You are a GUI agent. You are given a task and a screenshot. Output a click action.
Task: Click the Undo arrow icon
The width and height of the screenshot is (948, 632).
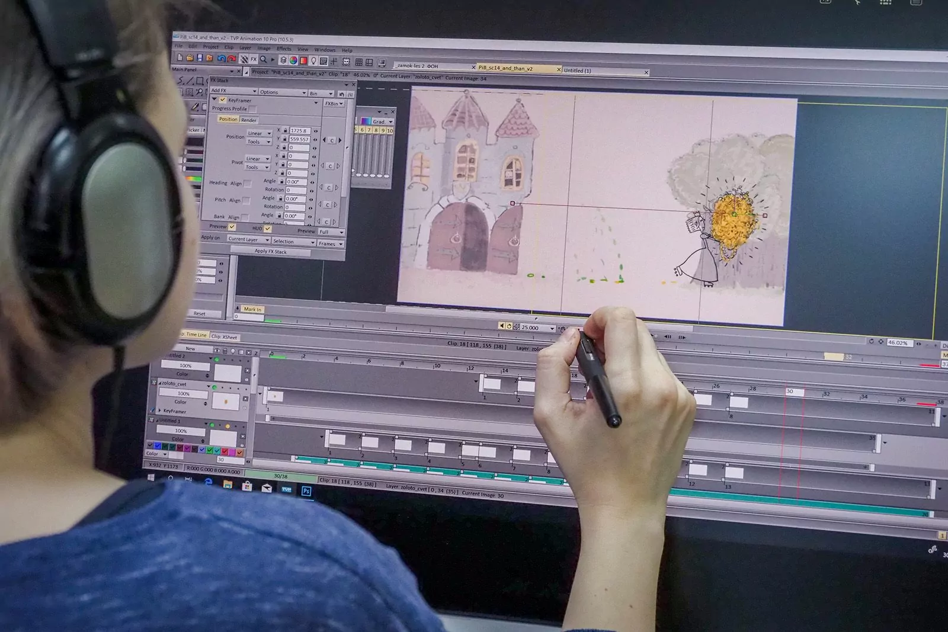tap(221, 59)
